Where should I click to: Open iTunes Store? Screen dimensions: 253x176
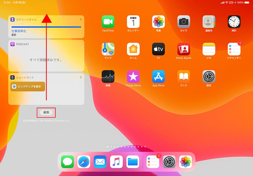click(x=133, y=77)
